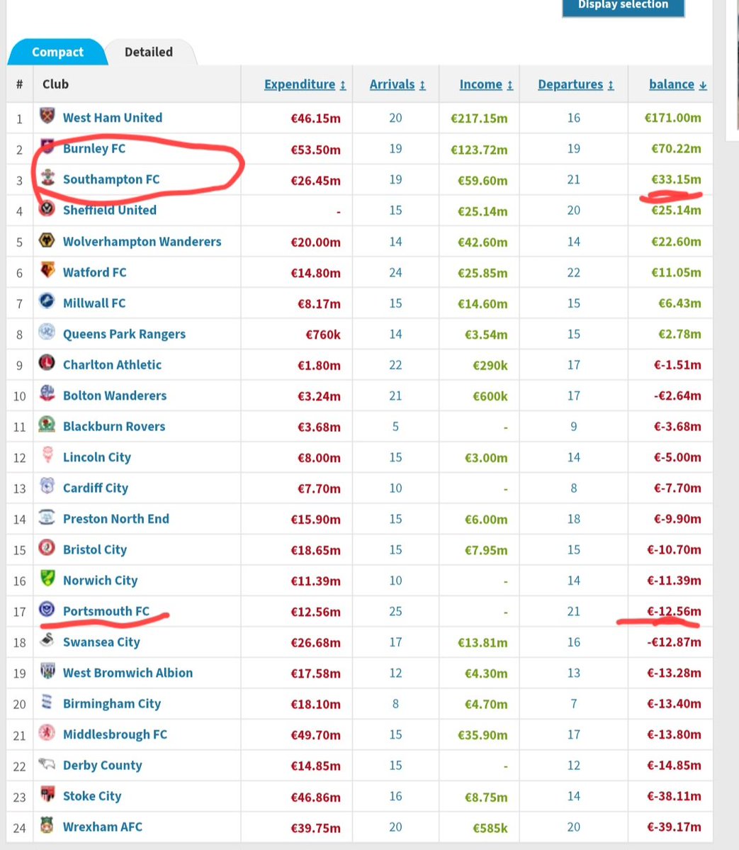The image size is (739, 850).
Task: Sort table by Arrivals column
Action: 397,84
